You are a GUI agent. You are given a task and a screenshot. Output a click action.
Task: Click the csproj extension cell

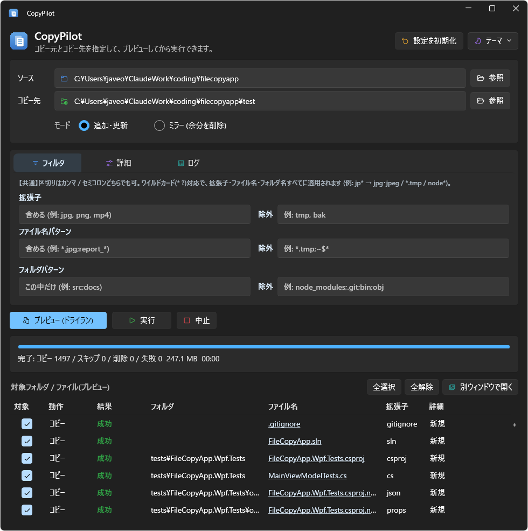click(x=397, y=458)
